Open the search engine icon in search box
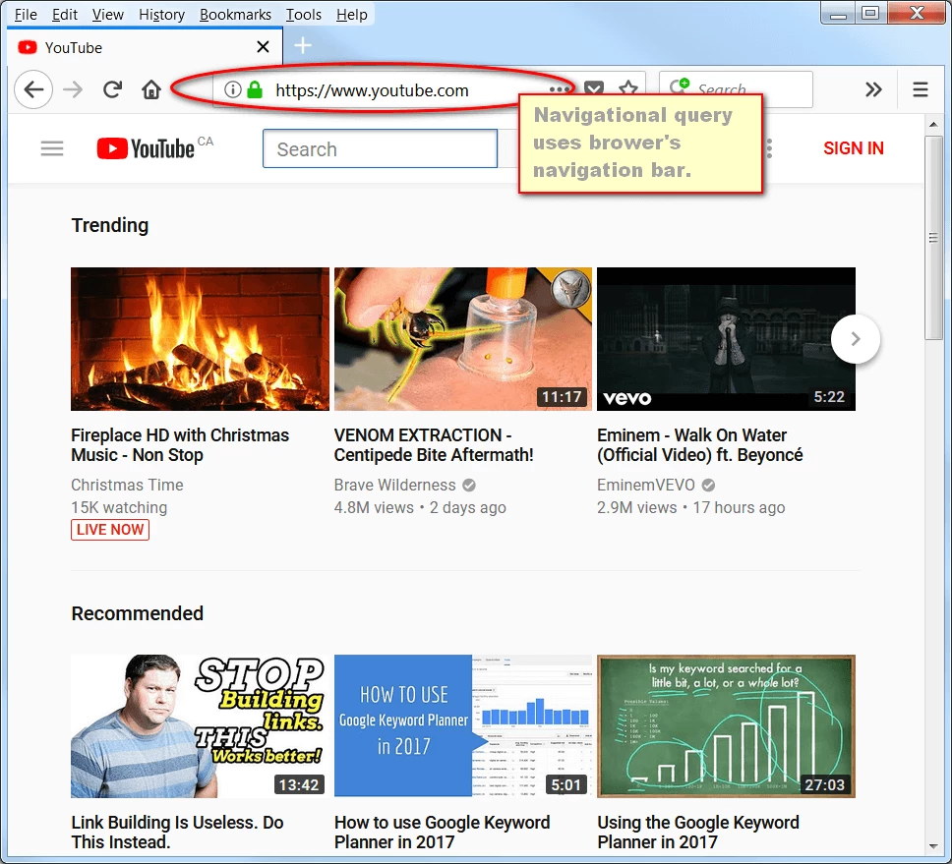 pos(680,86)
